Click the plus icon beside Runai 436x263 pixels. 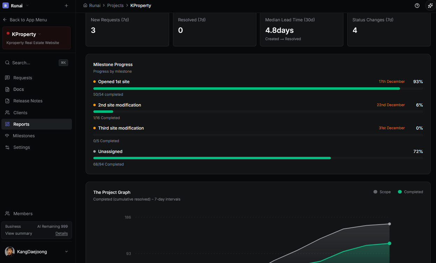66,6
